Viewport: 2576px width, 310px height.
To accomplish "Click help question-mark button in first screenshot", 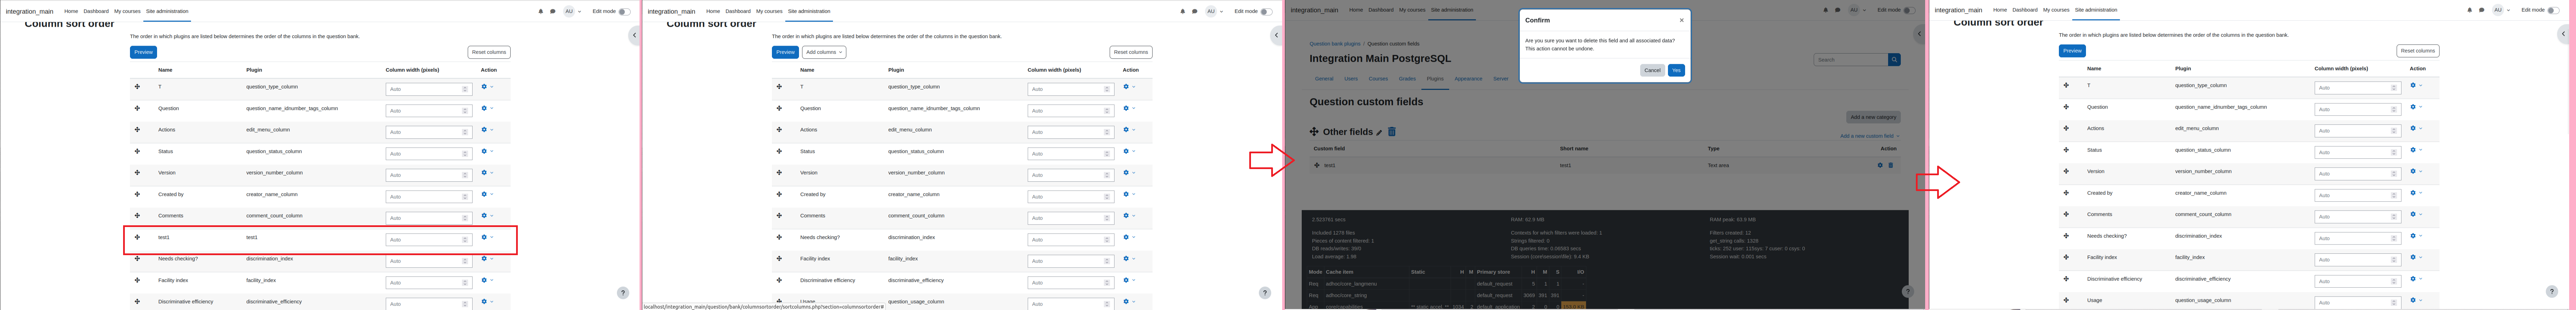I will coord(623,293).
